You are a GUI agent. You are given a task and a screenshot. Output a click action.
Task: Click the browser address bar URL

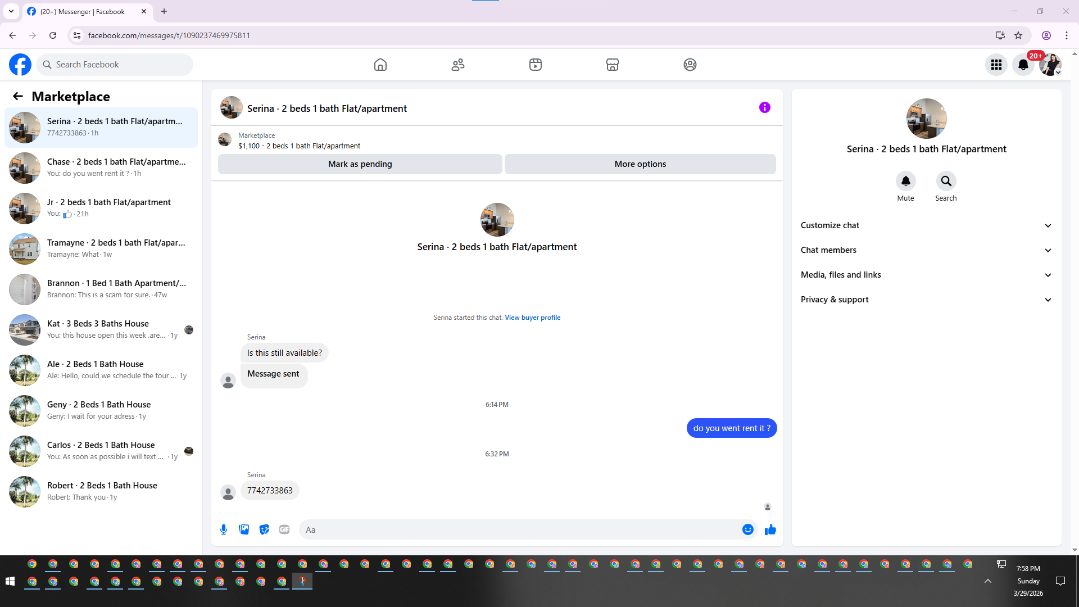pyautogui.click(x=169, y=35)
